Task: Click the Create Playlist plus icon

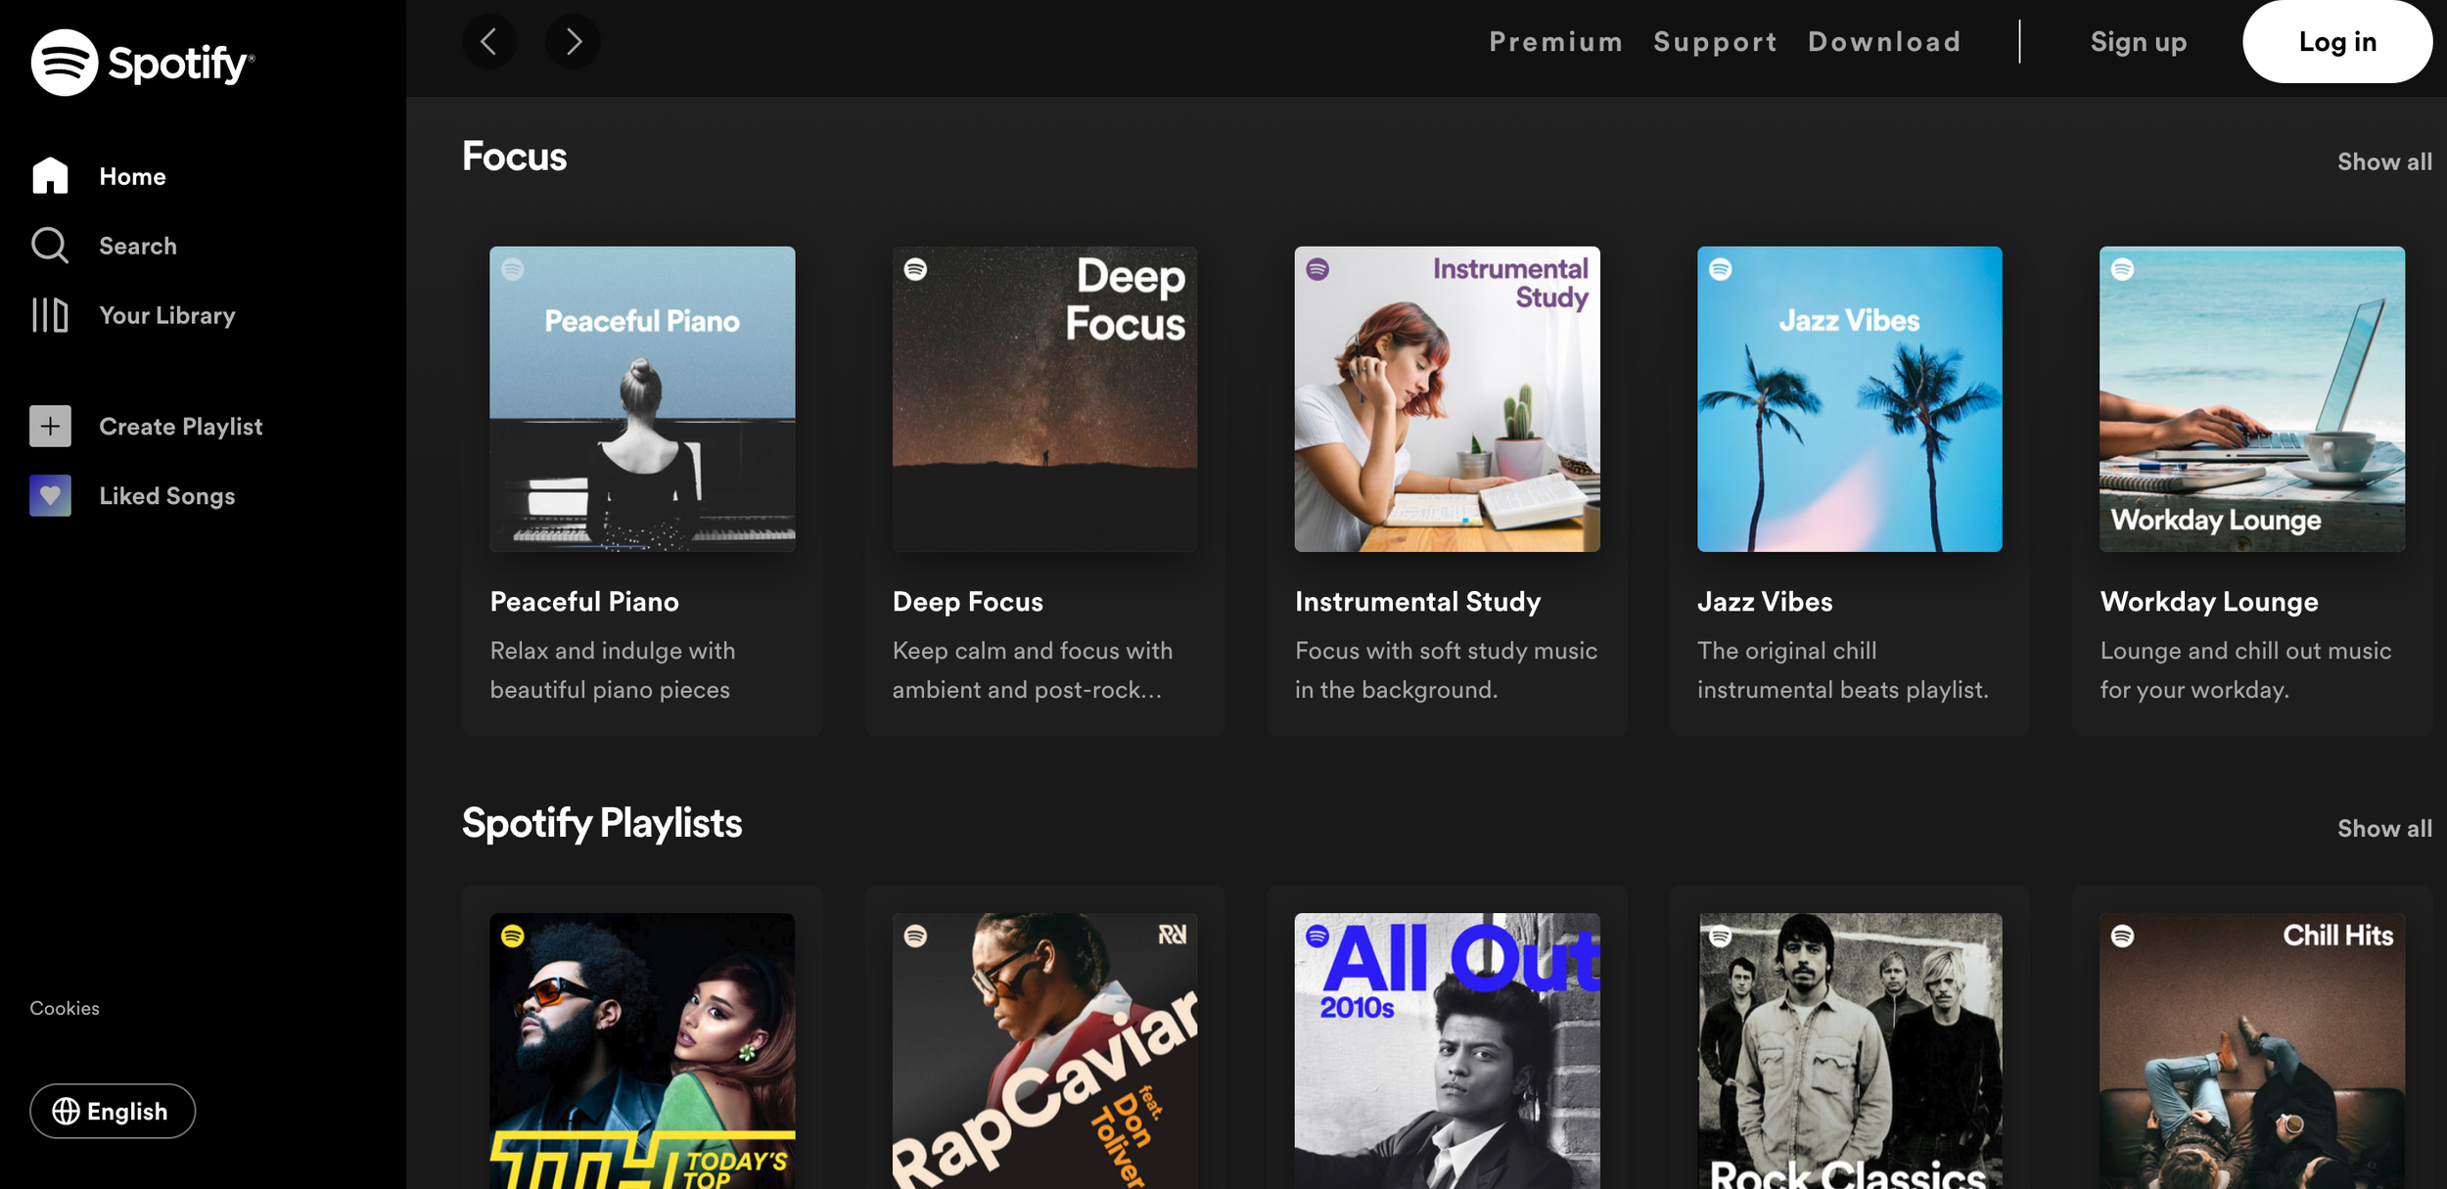Action: (x=49, y=426)
